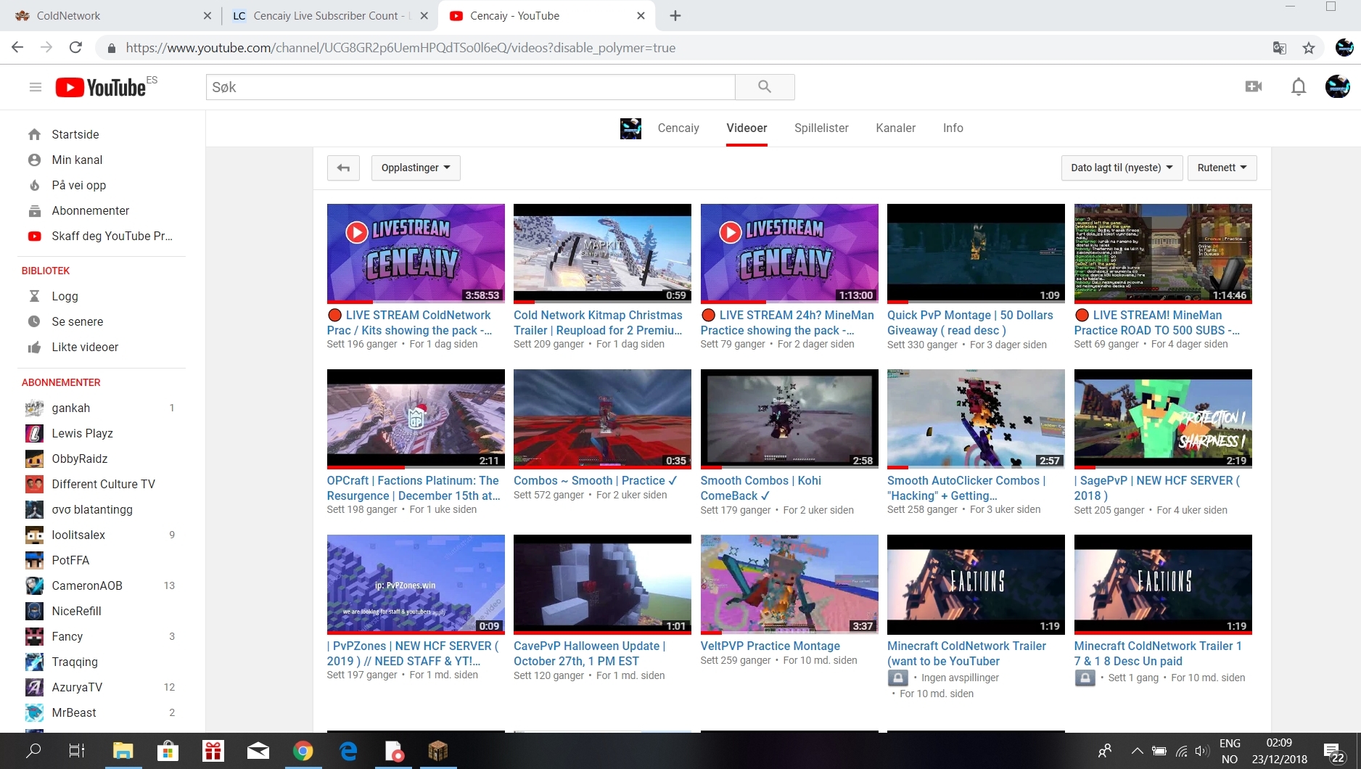Click the Cencaiy channel avatar icon

[x=631, y=128]
